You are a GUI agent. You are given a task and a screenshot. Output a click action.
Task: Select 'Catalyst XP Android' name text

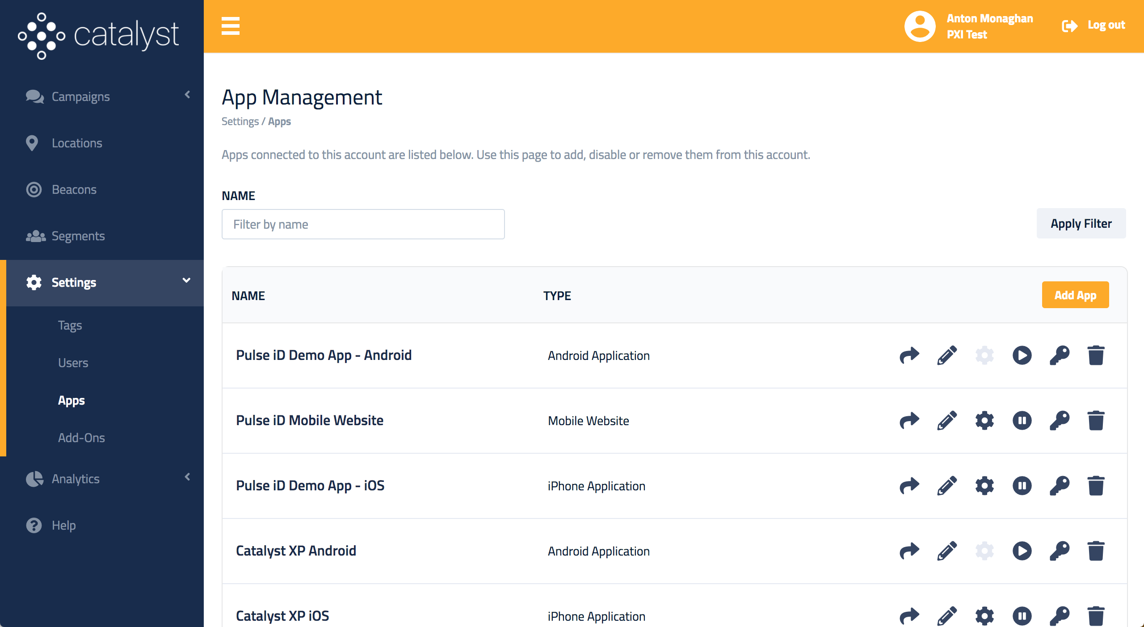(296, 551)
